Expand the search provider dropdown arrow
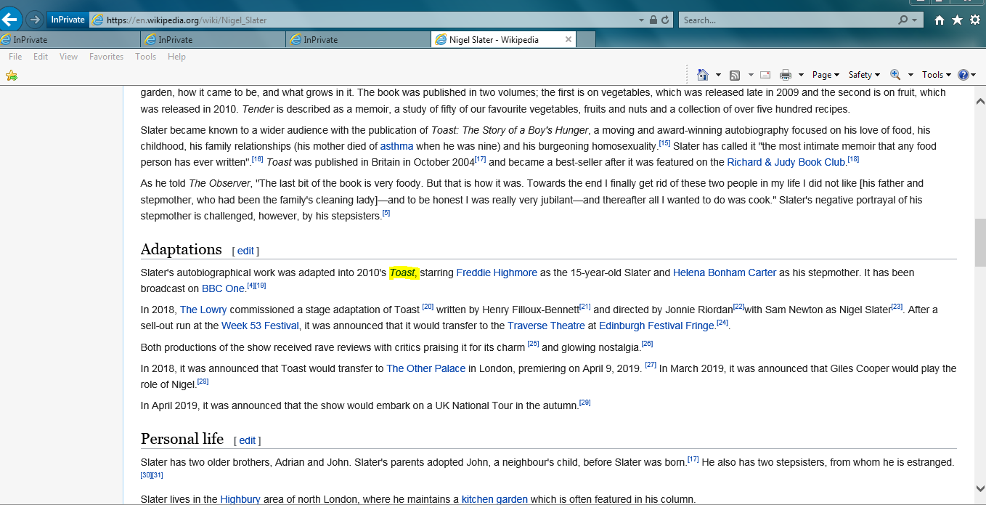 (x=914, y=20)
